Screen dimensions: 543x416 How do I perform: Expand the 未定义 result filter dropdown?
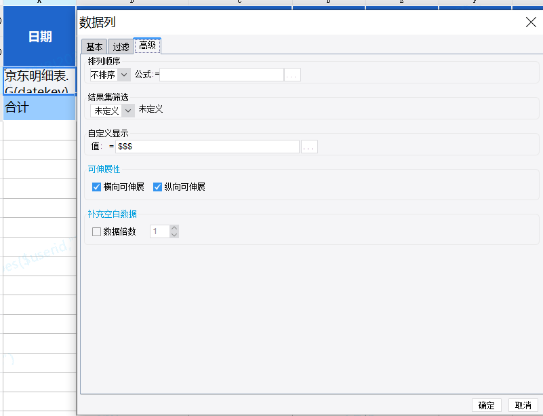[x=113, y=111]
